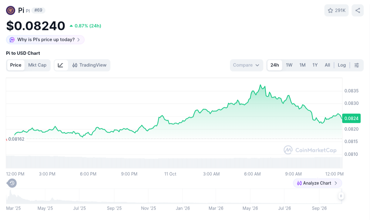Image resolution: width=370 pixels, height=220 pixels.
Task: Click the 9:00 PM axis label
Action: click(129, 174)
